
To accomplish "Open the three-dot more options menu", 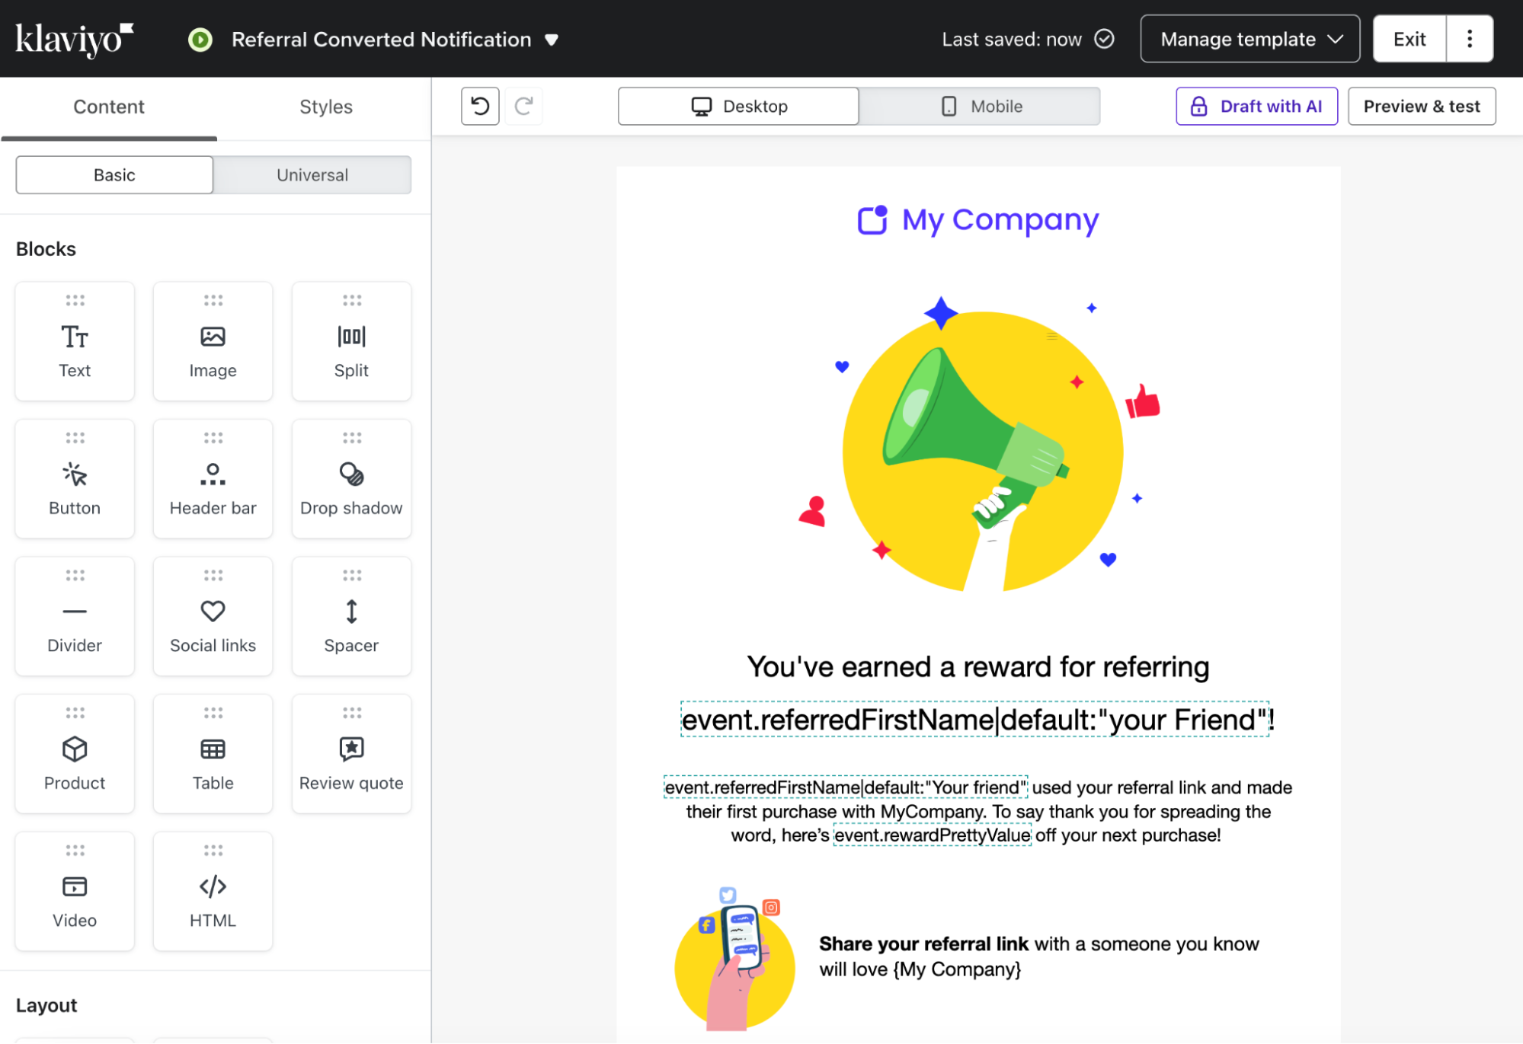I will (x=1469, y=39).
